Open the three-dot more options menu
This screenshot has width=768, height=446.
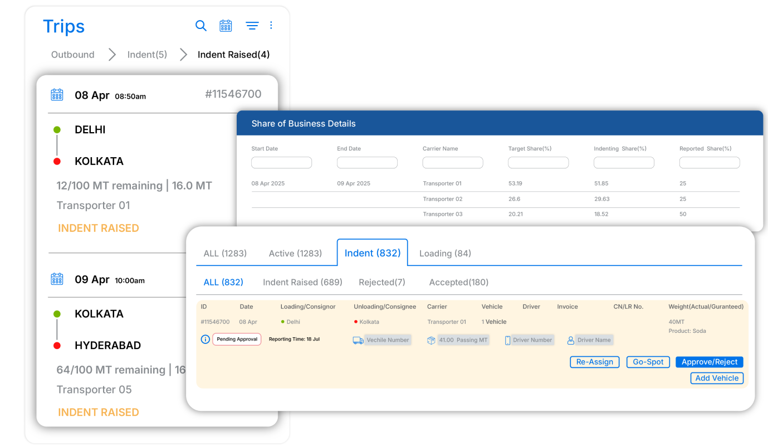(271, 25)
